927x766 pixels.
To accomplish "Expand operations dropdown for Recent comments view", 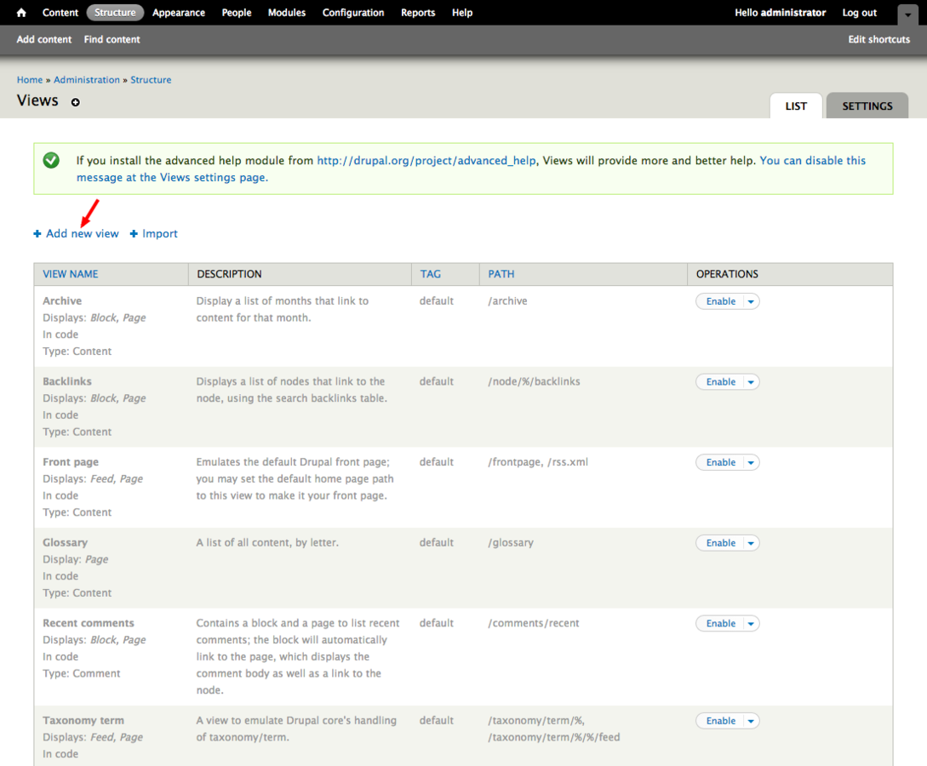I will click(751, 624).
